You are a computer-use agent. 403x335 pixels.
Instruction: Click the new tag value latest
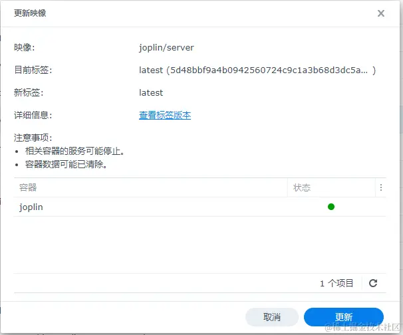pos(151,93)
